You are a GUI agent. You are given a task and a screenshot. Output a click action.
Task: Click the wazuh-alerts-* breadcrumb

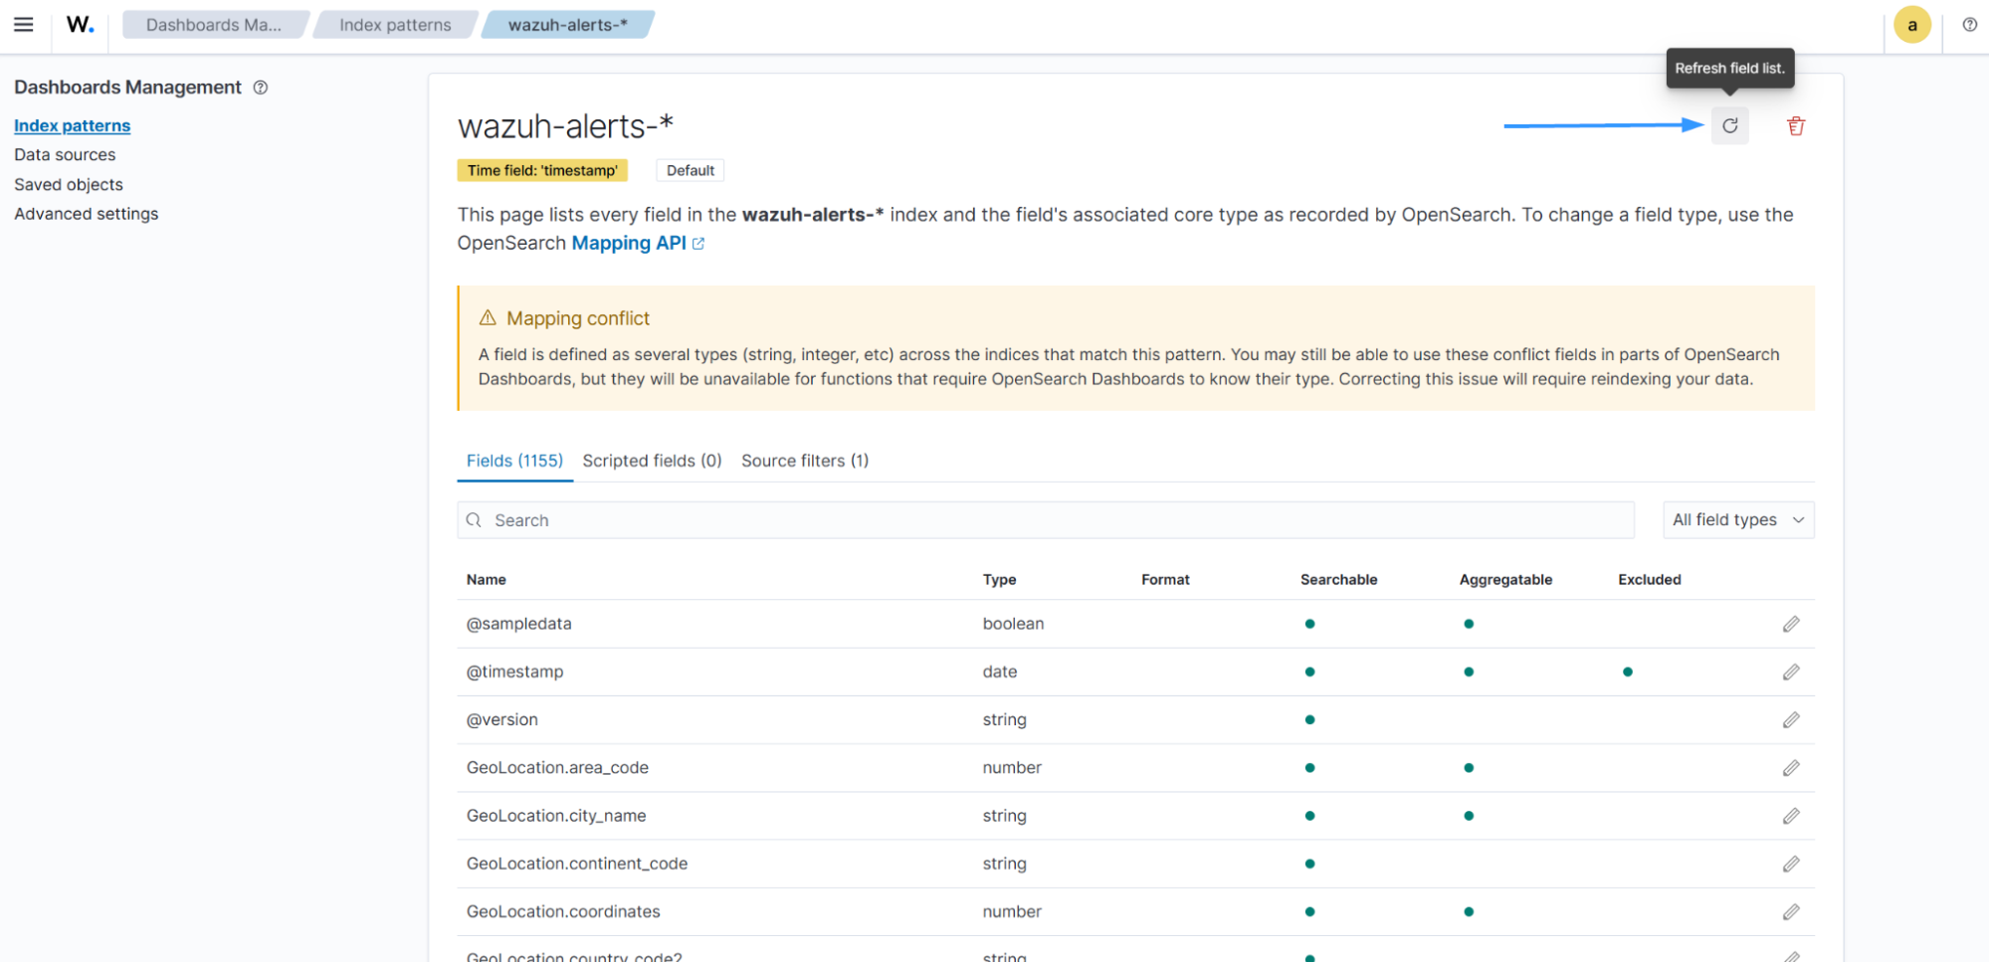567,25
